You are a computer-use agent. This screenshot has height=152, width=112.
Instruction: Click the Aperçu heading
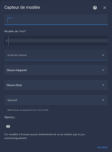pyautogui.click(x=10, y=117)
